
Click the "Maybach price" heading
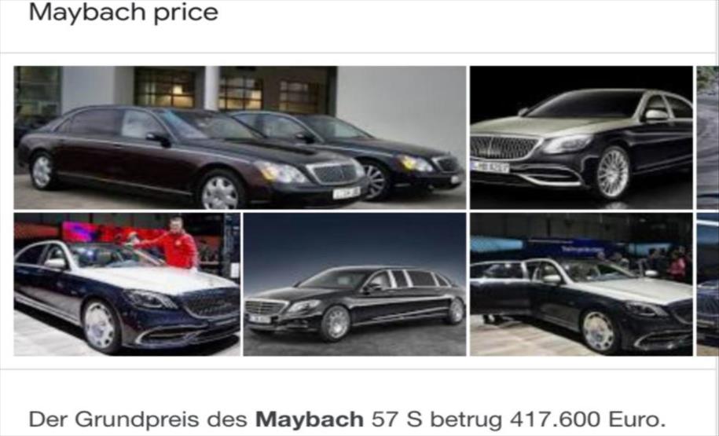point(123,13)
